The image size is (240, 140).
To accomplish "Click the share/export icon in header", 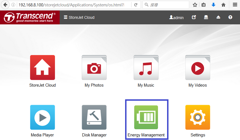I will 194,17.
